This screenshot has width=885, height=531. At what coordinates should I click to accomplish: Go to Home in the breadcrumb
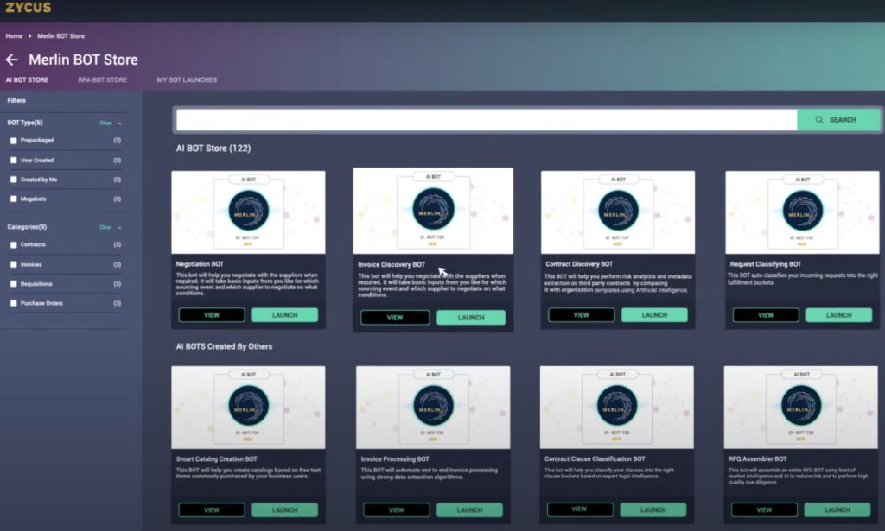pyautogui.click(x=14, y=36)
